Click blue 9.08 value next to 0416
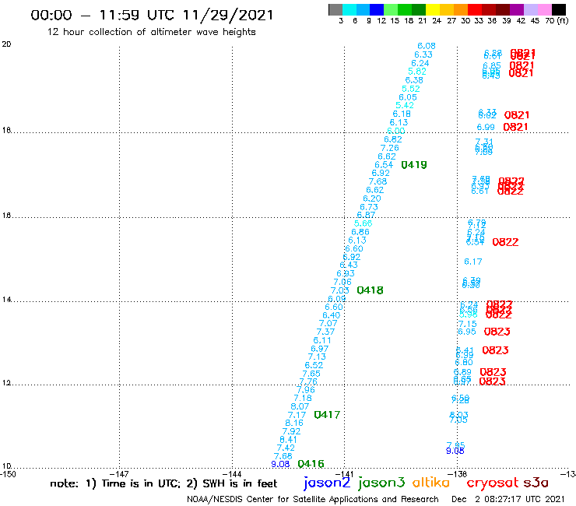The width and height of the screenshot is (576, 506). click(280, 465)
